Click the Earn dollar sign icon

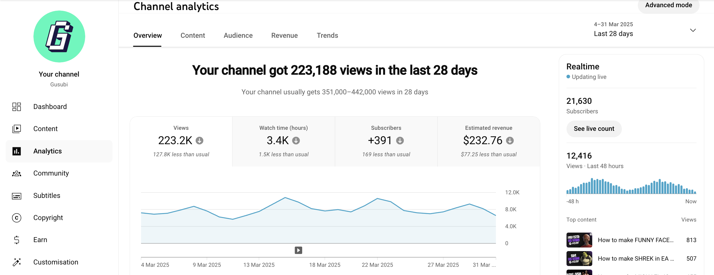pos(17,240)
